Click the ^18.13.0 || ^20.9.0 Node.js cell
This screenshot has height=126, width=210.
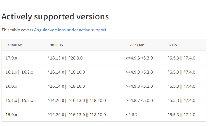[65, 58]
